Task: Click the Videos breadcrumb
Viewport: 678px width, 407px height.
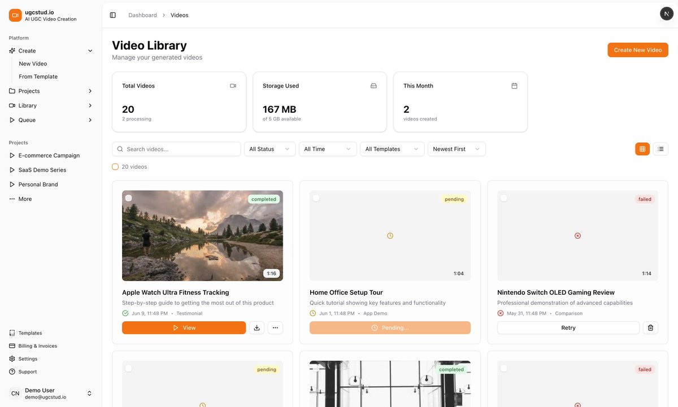Action: coord(180,15)
